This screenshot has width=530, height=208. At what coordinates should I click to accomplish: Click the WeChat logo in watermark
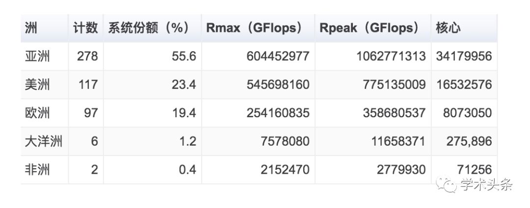(x=447, y=185)
